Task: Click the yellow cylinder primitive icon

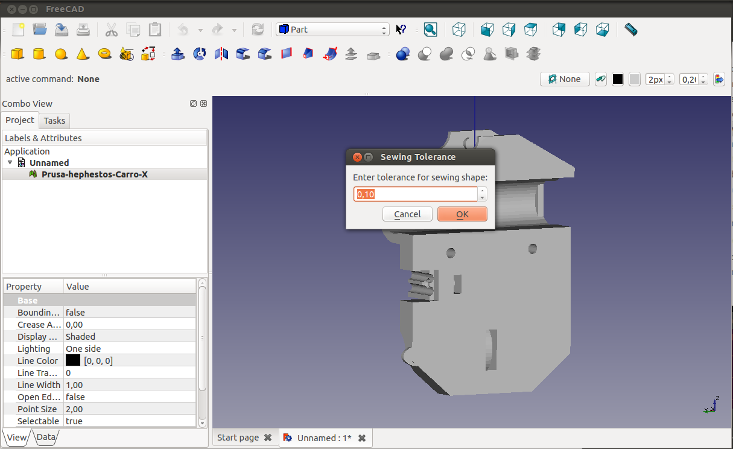Action: (39, 54)
